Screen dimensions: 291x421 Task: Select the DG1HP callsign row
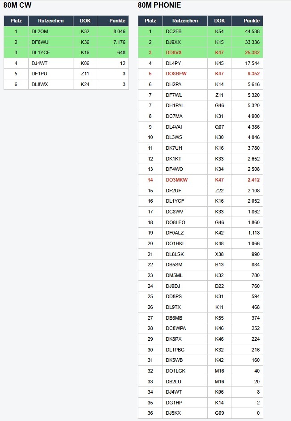click(x=174, y=402)
